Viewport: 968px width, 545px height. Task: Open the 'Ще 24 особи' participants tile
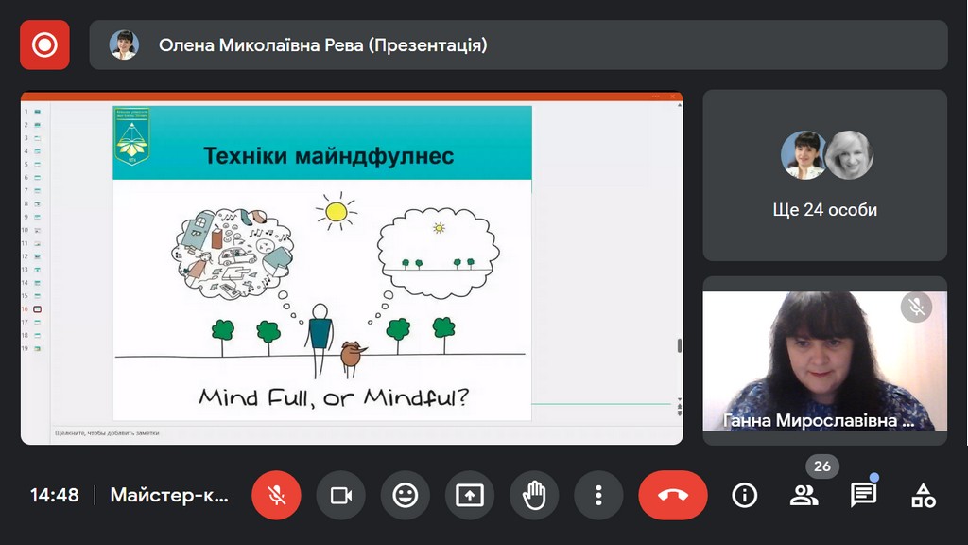click(824, 176)
